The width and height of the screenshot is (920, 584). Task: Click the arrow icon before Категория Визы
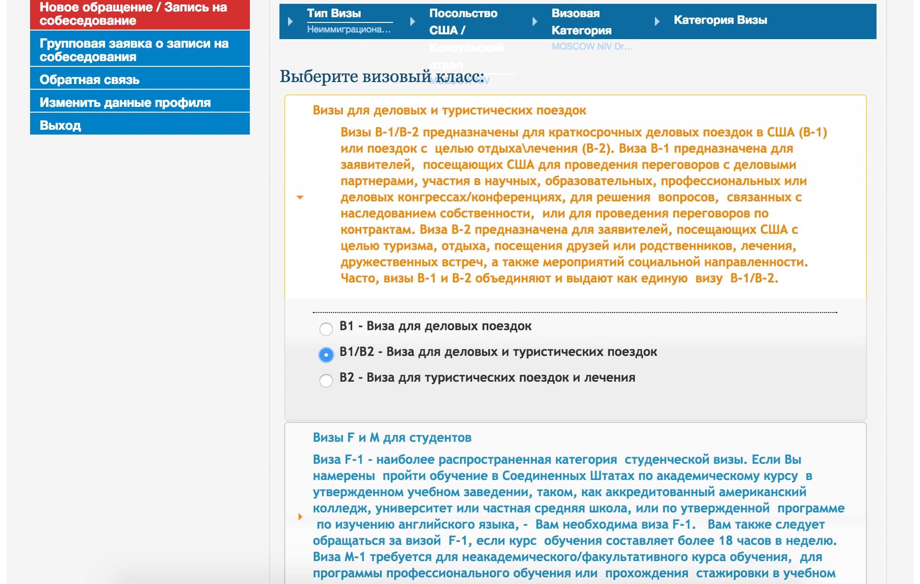[x=658, y=21]
